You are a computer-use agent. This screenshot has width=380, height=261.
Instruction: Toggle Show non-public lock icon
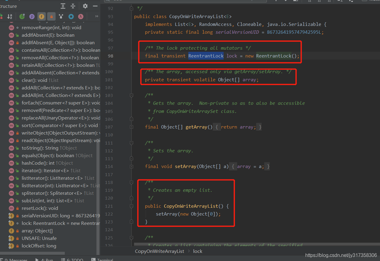click(x=52, y=16)
